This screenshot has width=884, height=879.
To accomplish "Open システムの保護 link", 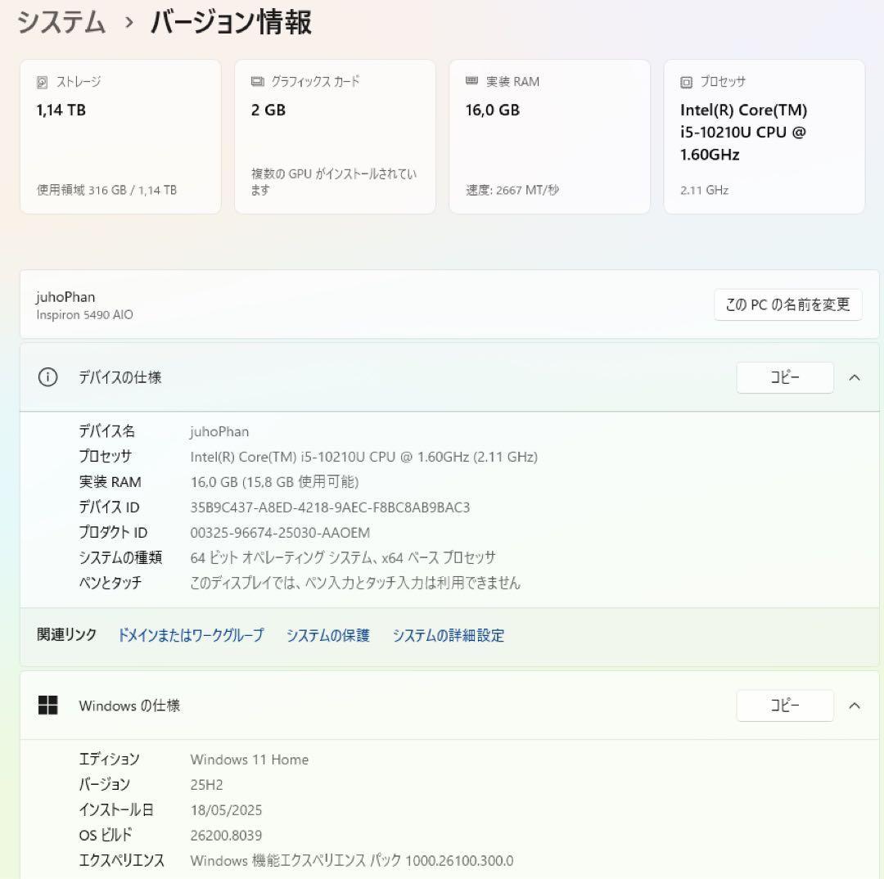I will tap(327, 635).
